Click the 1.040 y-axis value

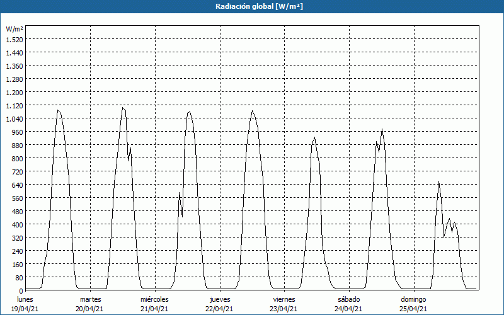click(x=14, y=119)
